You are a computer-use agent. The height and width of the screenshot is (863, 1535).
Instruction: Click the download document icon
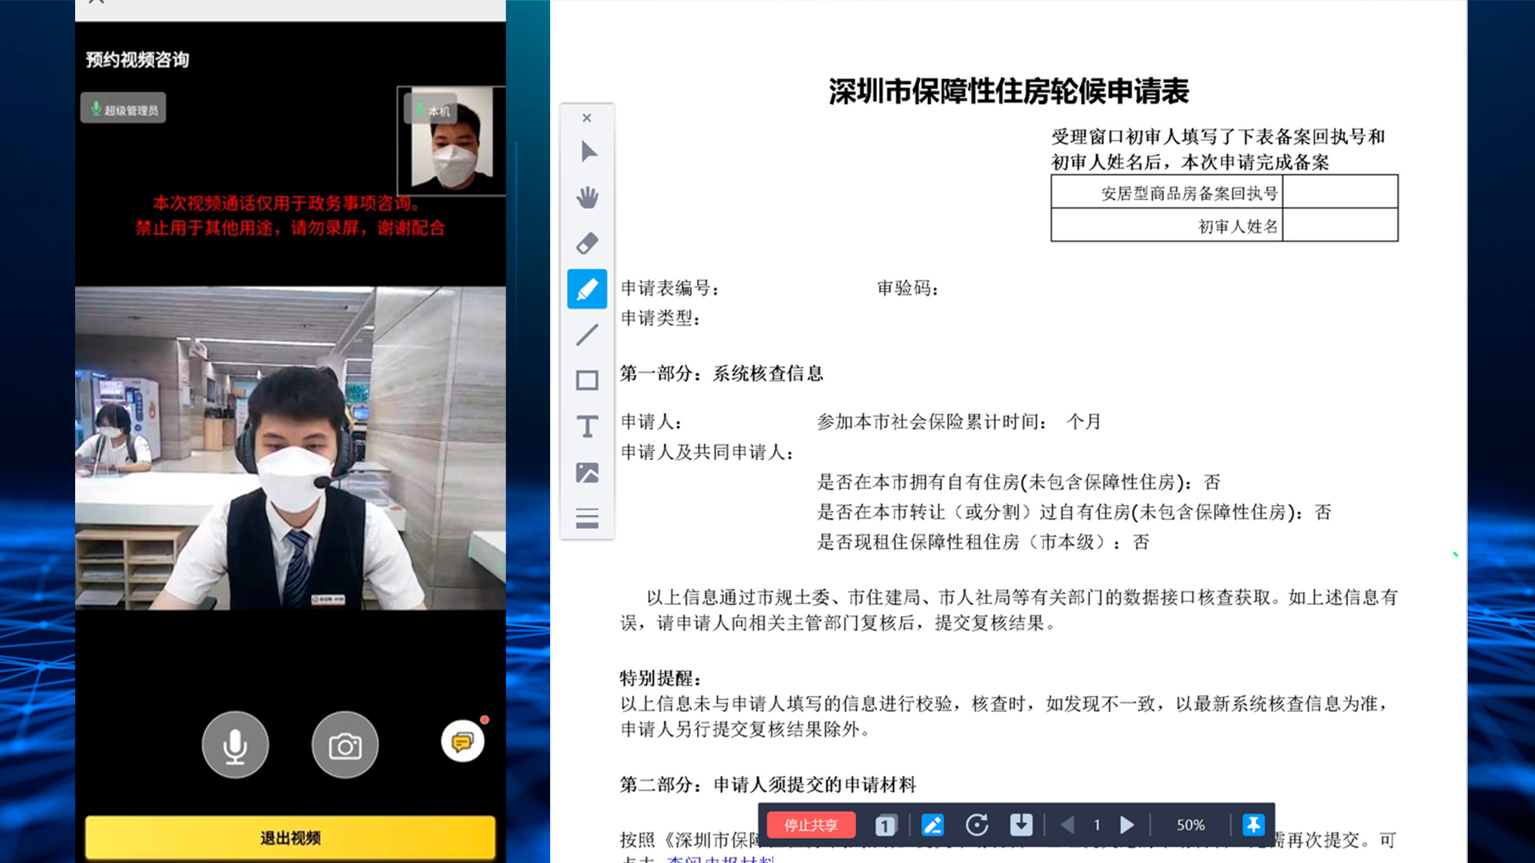tap(1022, 825)
